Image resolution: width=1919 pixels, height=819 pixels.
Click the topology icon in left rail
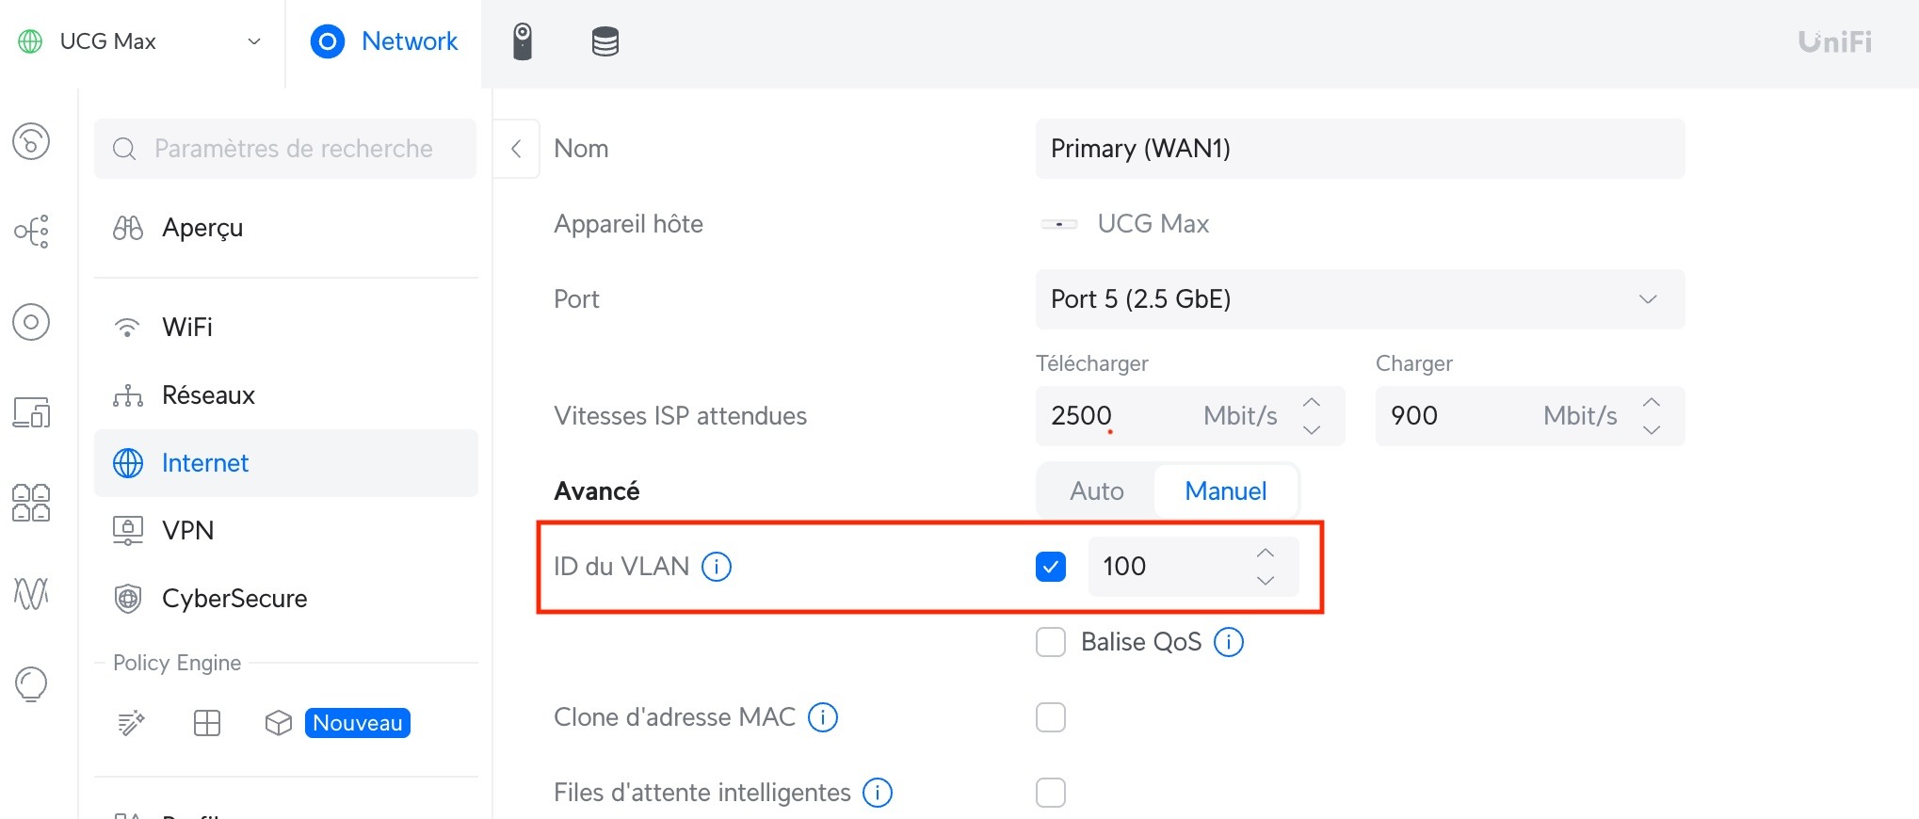click(x=31, y=232)
